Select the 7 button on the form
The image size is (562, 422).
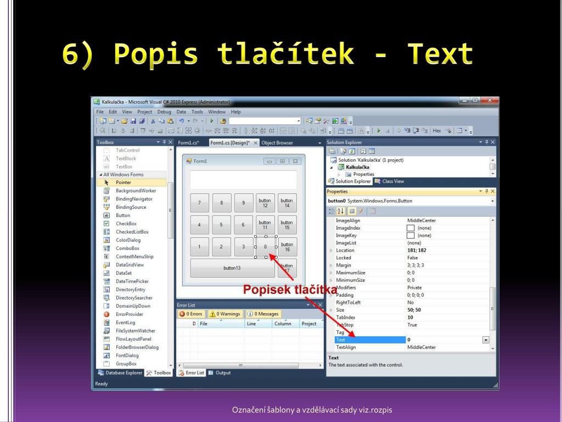tap(199, 203)
